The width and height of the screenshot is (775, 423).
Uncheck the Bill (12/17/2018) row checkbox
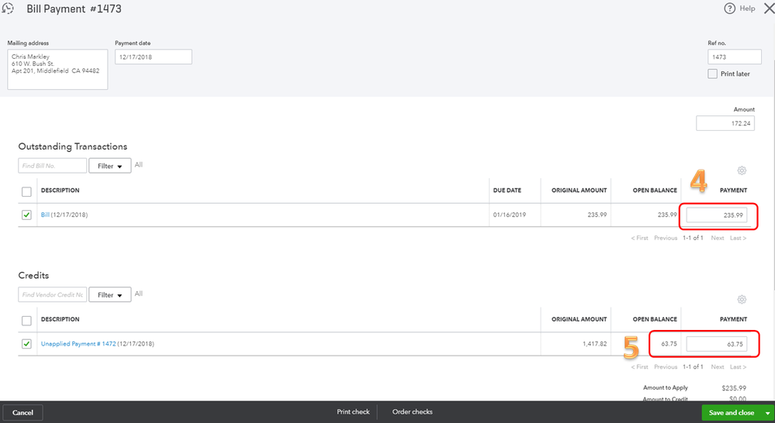(26, 215)
